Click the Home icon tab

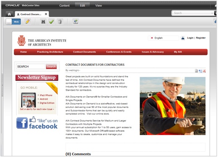(9, 14)
